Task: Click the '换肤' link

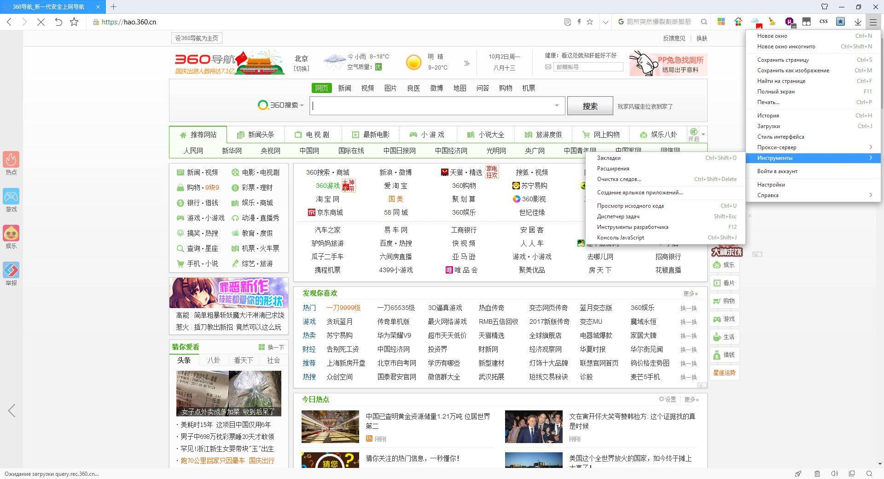Action: [702, 38]
